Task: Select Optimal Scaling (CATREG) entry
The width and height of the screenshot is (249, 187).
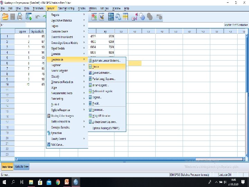Action: (107, 128)
